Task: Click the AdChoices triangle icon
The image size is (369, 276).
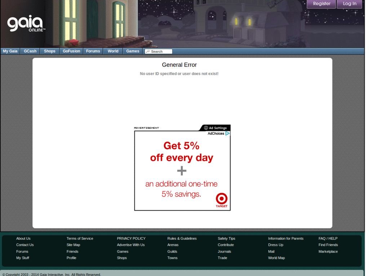Action: (228, 133)
